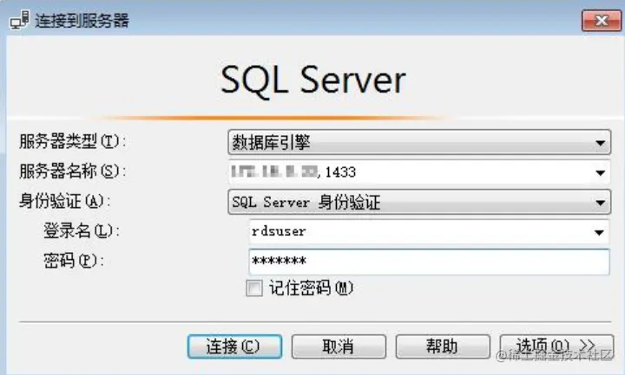The height and width of the screenshot is (375, 625).
Task: Click the Connect (连接) button
Action: coord(234,346)
